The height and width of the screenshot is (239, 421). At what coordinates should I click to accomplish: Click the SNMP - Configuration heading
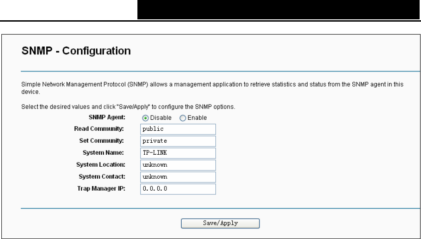coord(76,51)
